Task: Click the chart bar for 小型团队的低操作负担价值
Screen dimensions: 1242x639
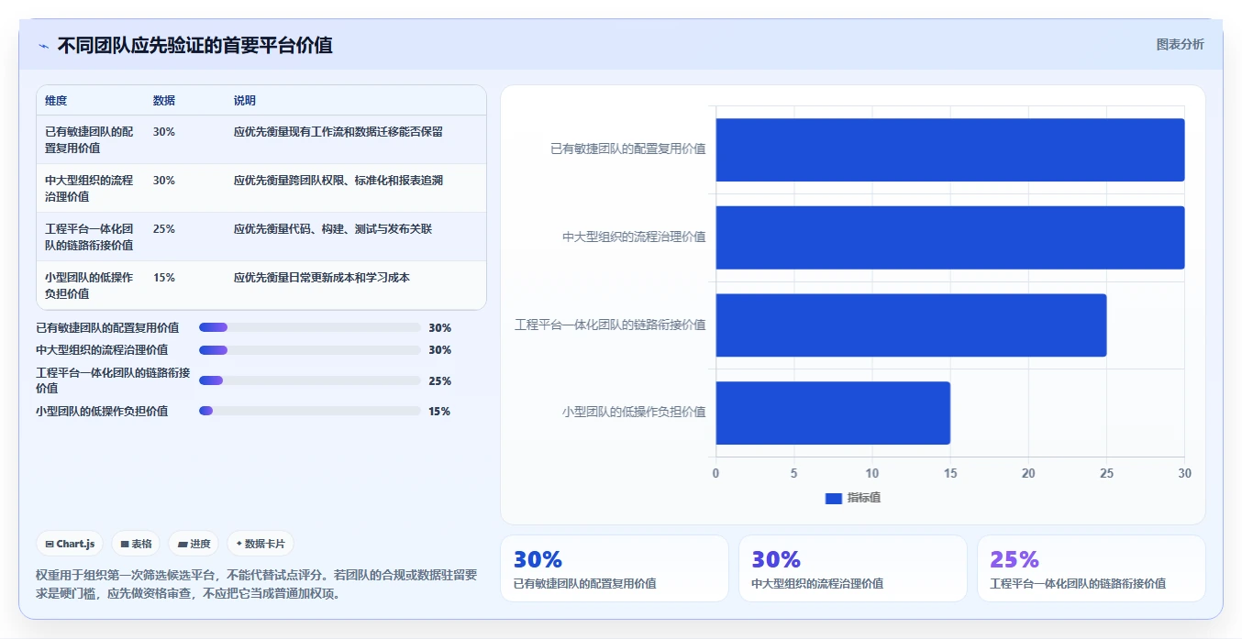Action: point(833,413)
